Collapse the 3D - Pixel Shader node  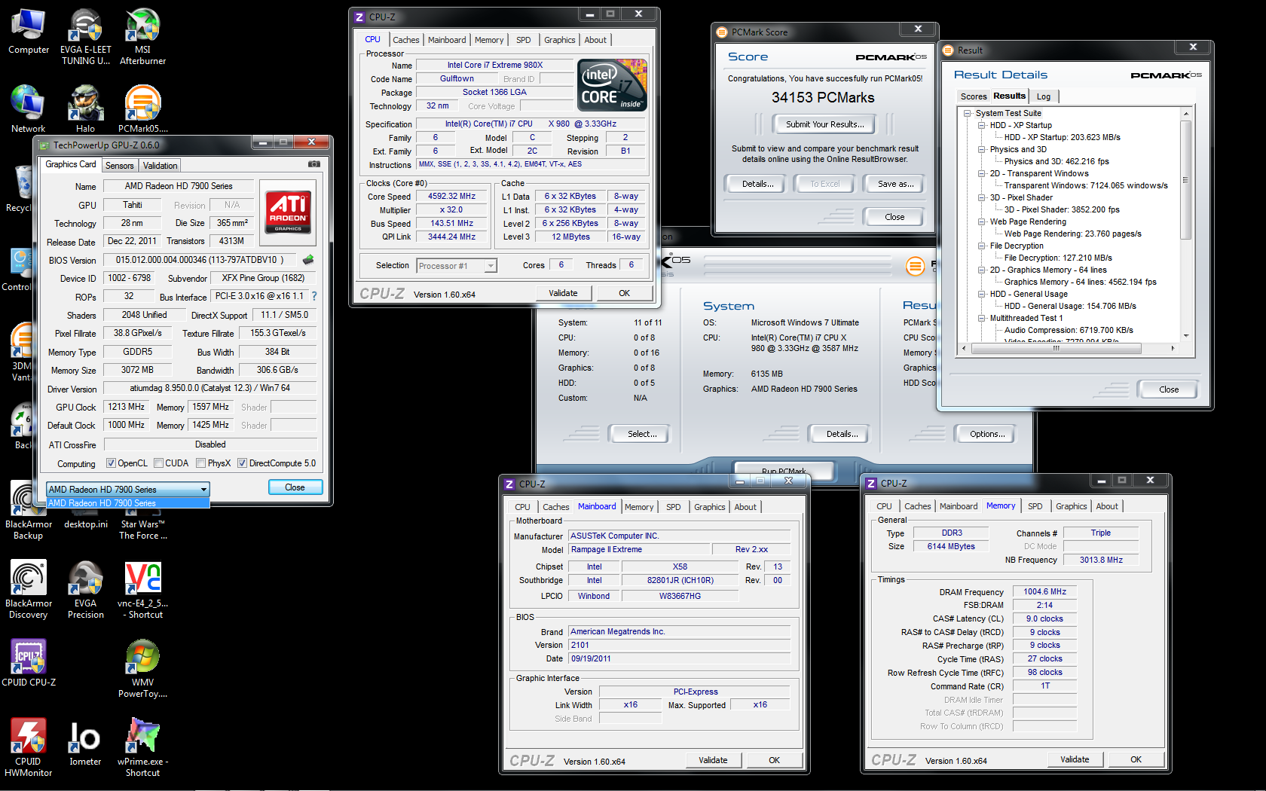click(982, 197)
